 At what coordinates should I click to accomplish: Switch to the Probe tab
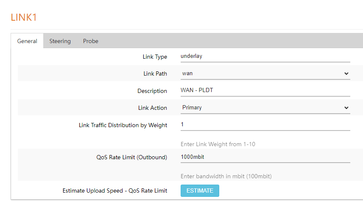pyautogui.click(x=90, y=41)
